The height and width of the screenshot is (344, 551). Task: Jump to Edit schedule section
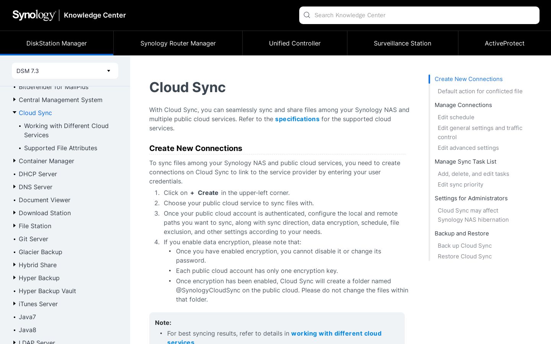click(x=456, y=117)
